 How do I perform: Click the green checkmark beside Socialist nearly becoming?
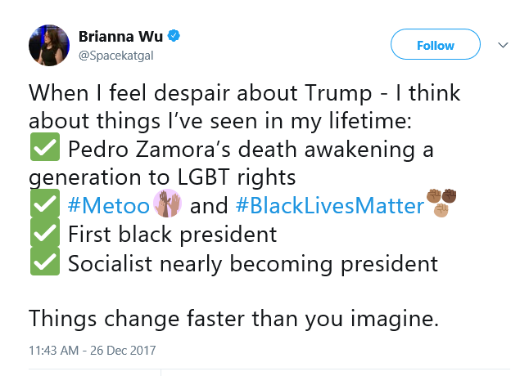pos(45,262)
